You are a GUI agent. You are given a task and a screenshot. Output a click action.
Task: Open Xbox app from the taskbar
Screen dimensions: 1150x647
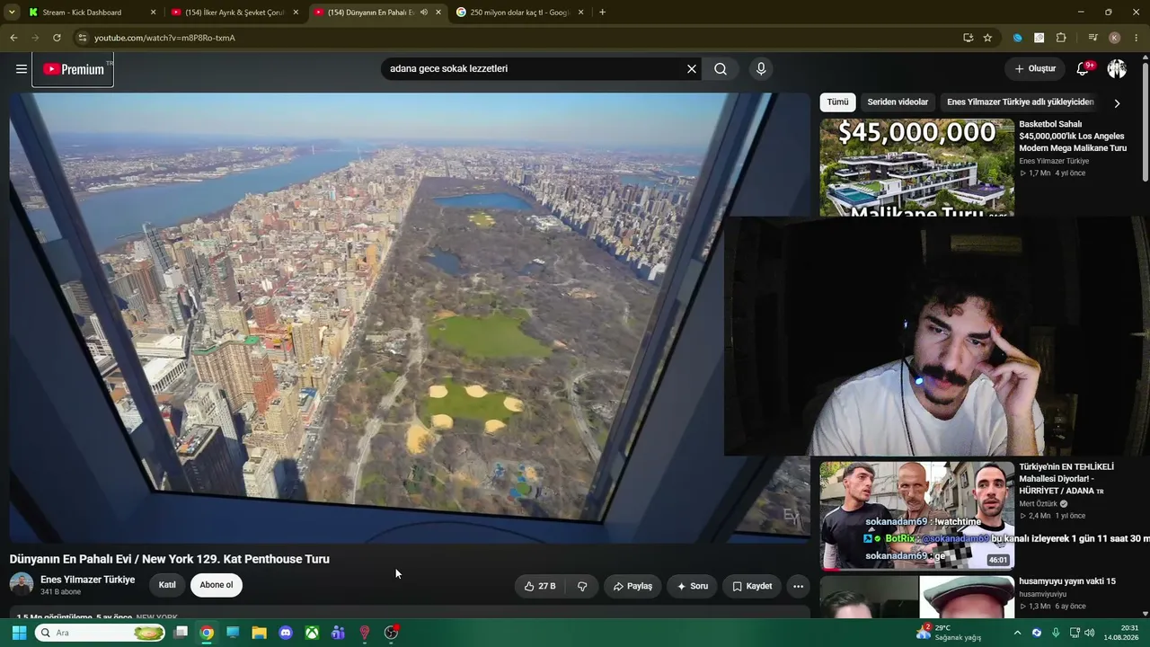pyautogui.click(x=312, y=633)
